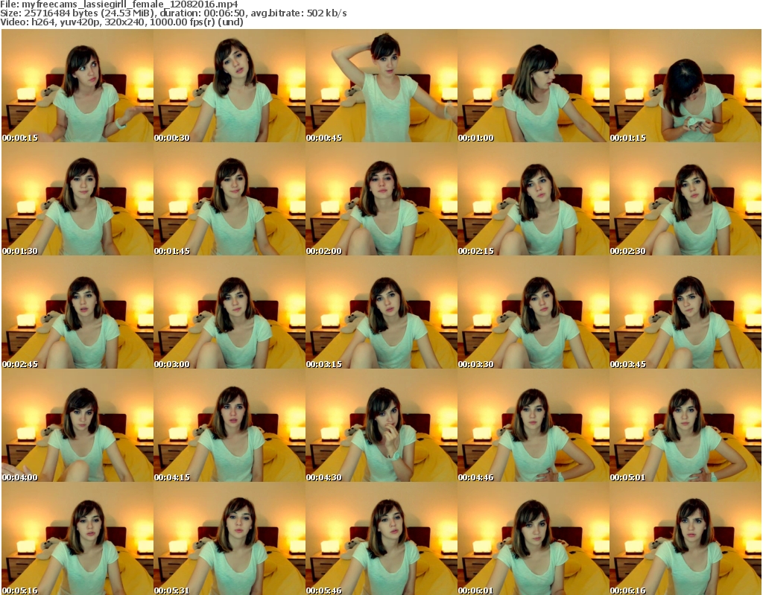Open the frame at 00:01:45

[x=229, y=199]
